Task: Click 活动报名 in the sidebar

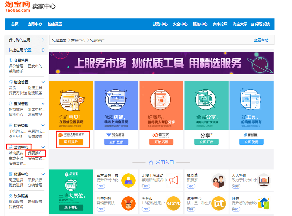Action: pyautogui.click(x=16, y=153)
